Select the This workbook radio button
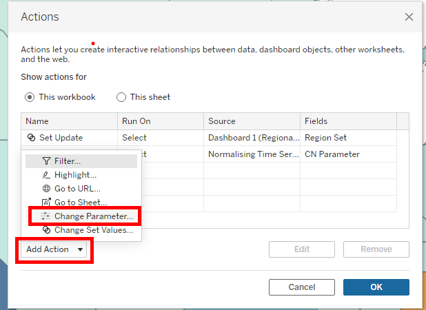 [30, 97]
